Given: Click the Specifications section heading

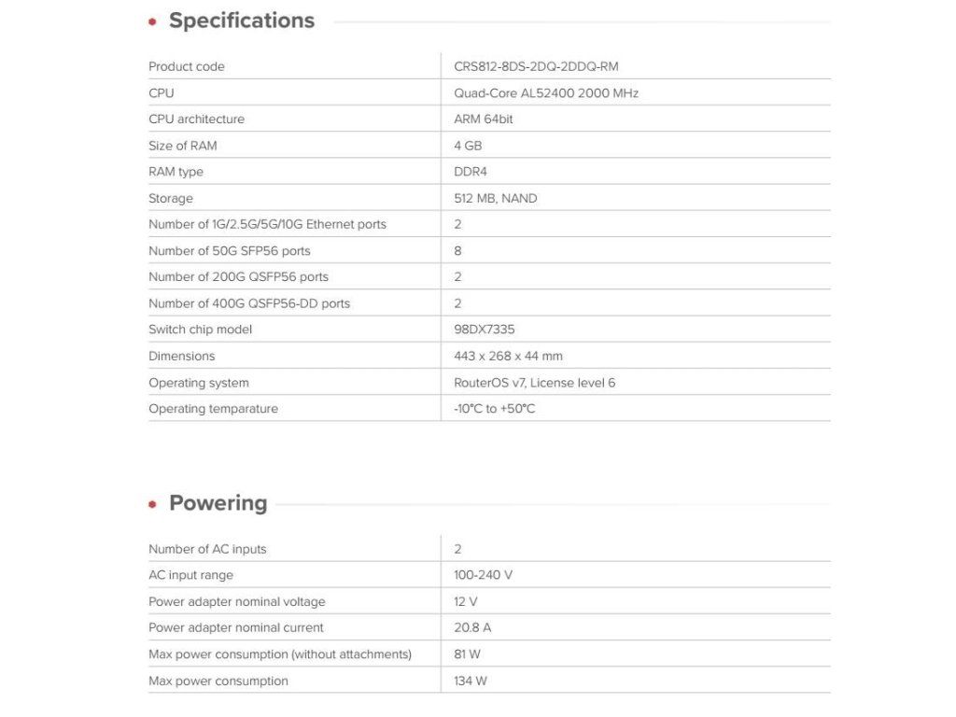Looking at the screenshot, I should click(x=241, y=21).
